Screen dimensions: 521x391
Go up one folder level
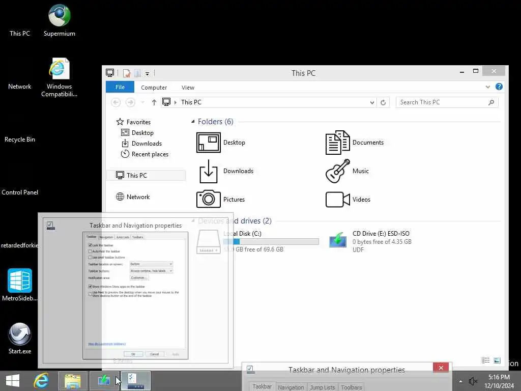(154, 102)
